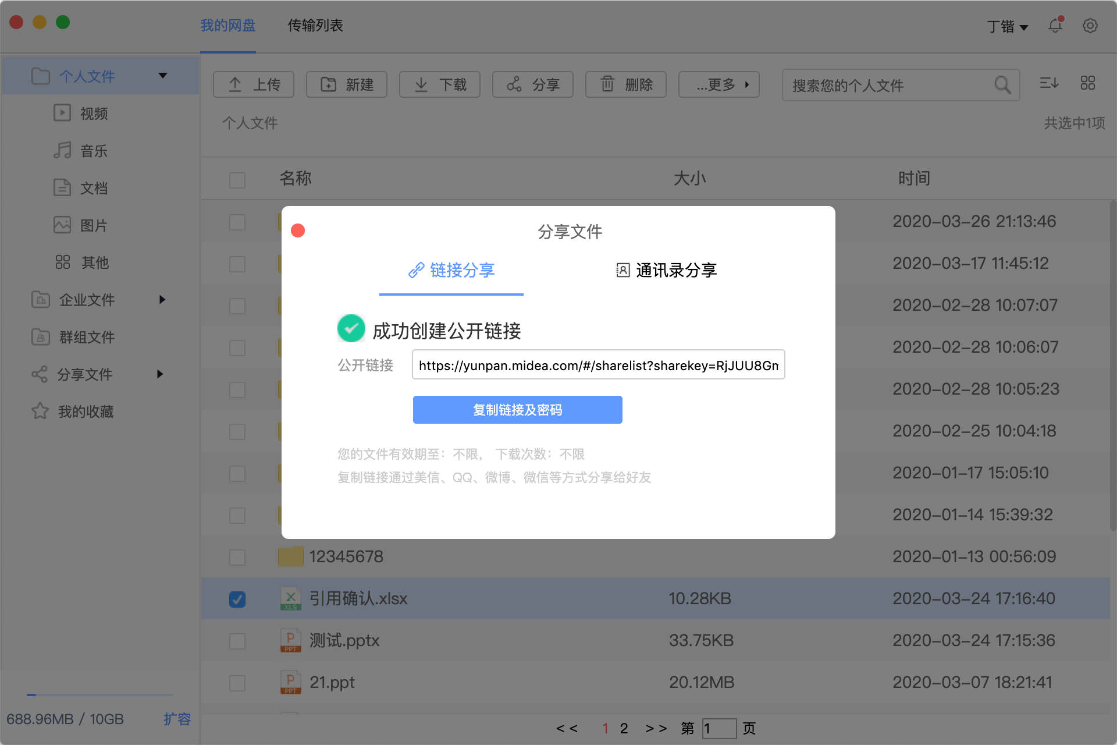
Task: Click the file list vertical scrollbar
Action: (1113, 366)
